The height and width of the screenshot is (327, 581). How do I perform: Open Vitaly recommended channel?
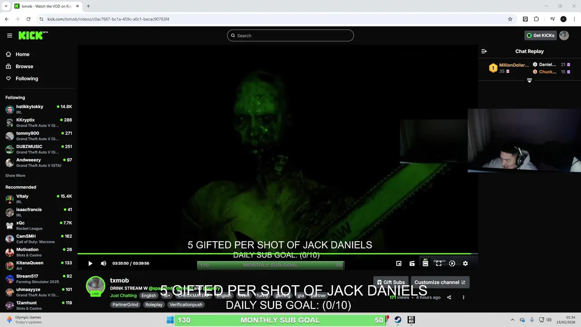click(39, 199)
